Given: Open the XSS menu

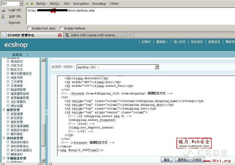Looking at the screenshot, I should pos(67,4).
